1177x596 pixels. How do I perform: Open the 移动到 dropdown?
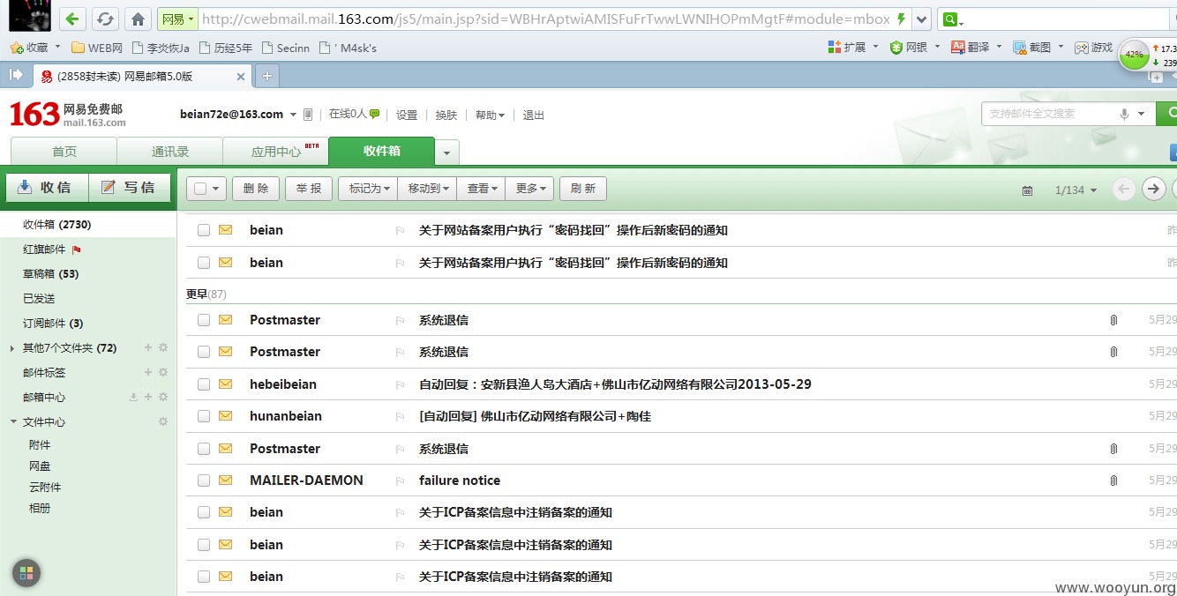click(427, 189)
